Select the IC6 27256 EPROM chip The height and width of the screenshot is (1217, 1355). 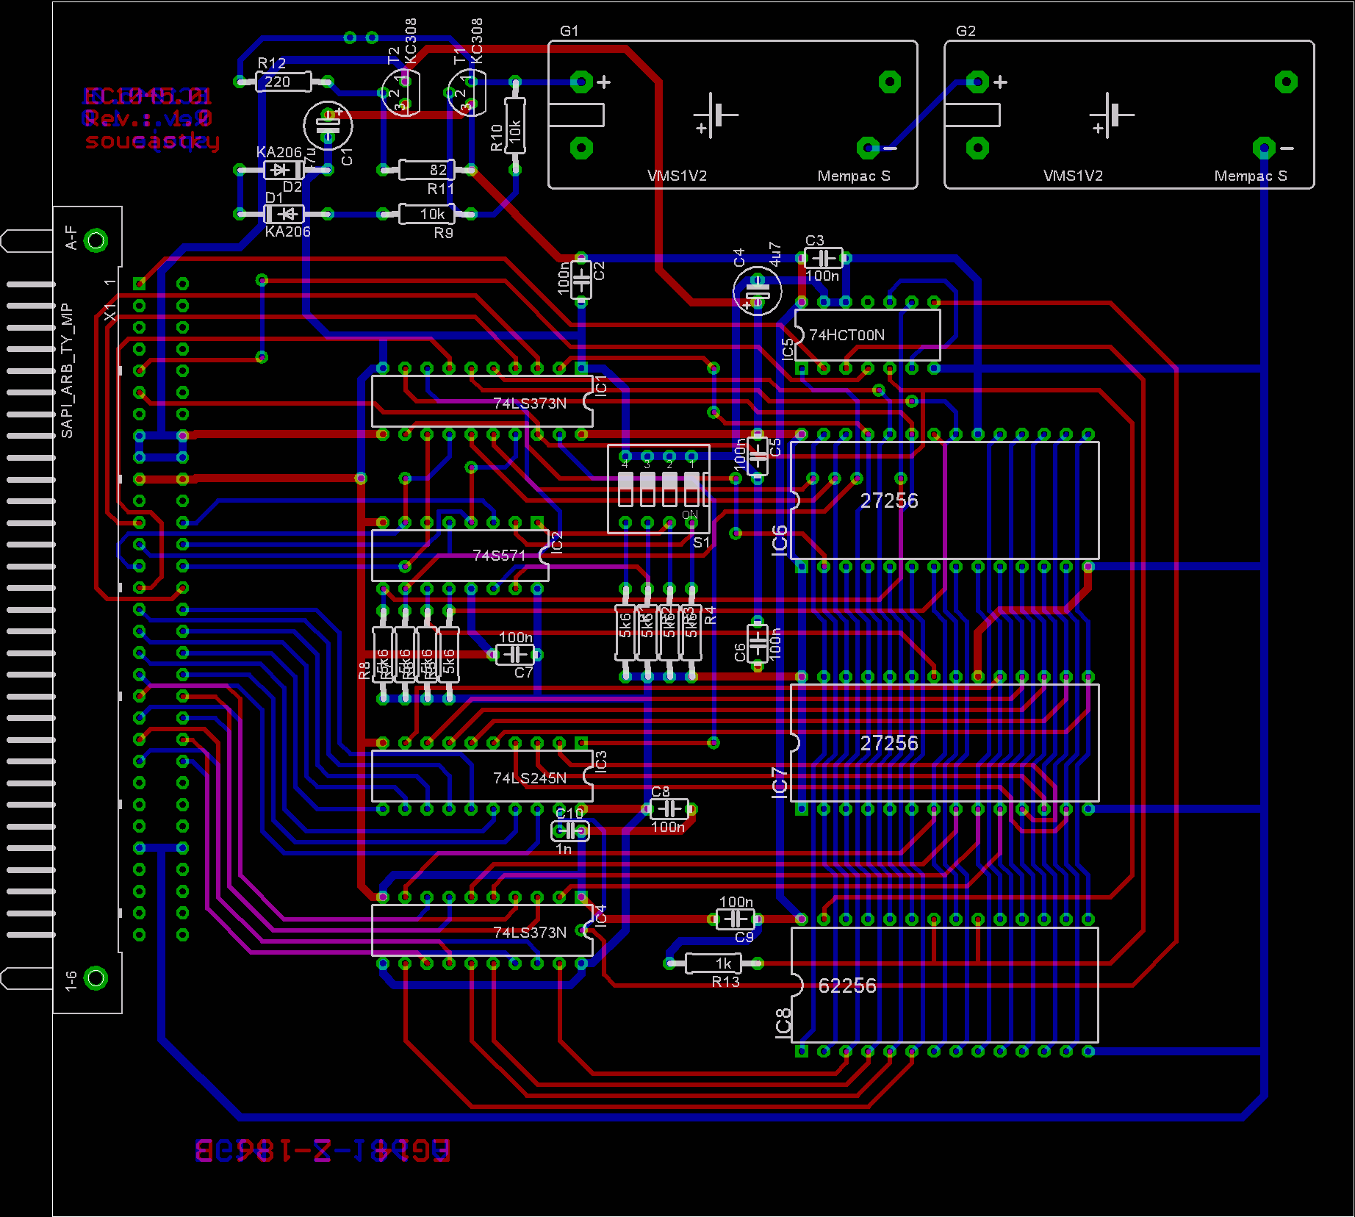(944, 500)
